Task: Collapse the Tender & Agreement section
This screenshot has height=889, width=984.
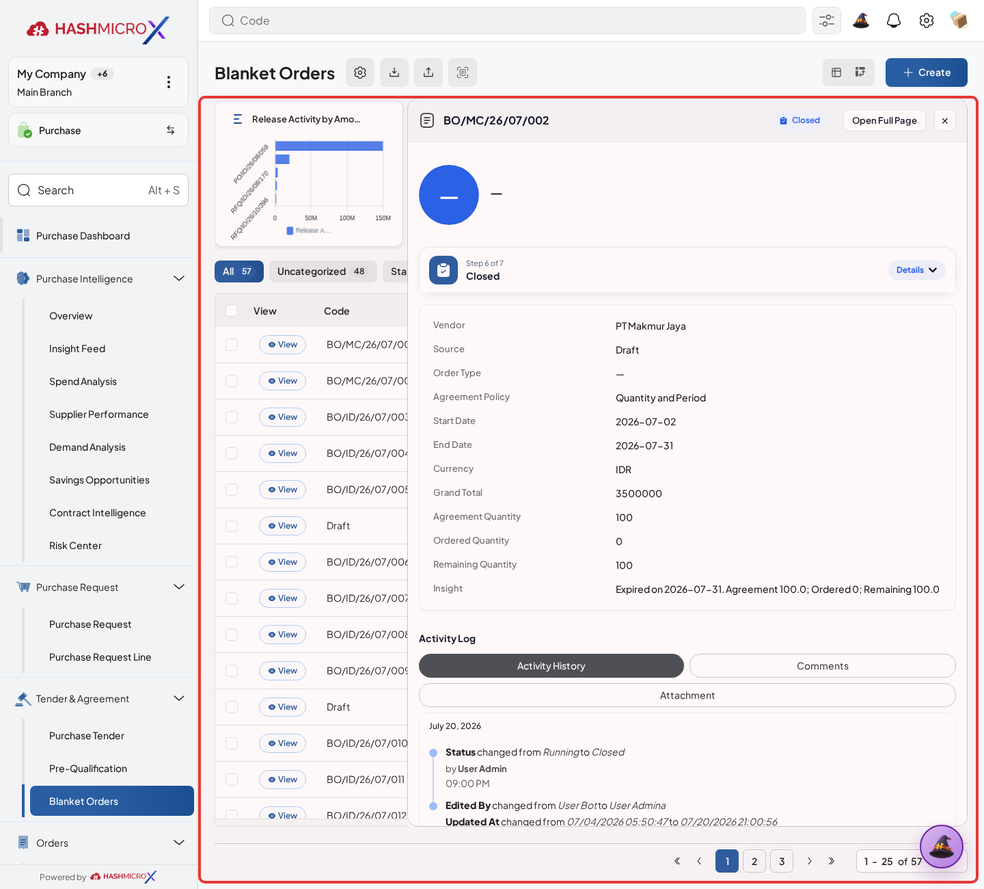Action: tap(179, 698)
